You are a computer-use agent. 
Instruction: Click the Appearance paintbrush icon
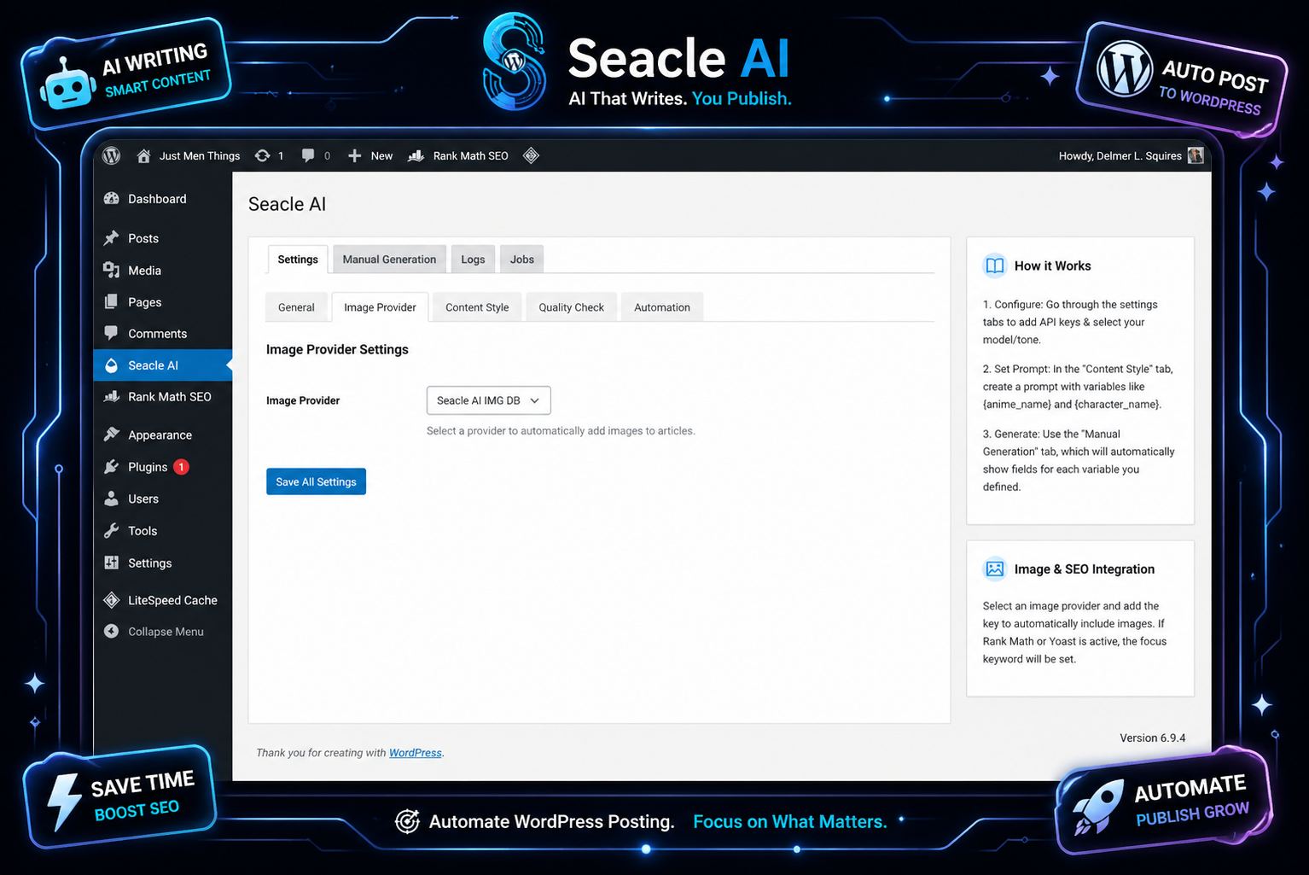click(x=112, y=435)
